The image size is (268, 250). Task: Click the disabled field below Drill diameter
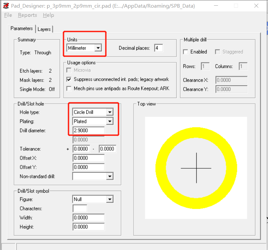[89, 140]
